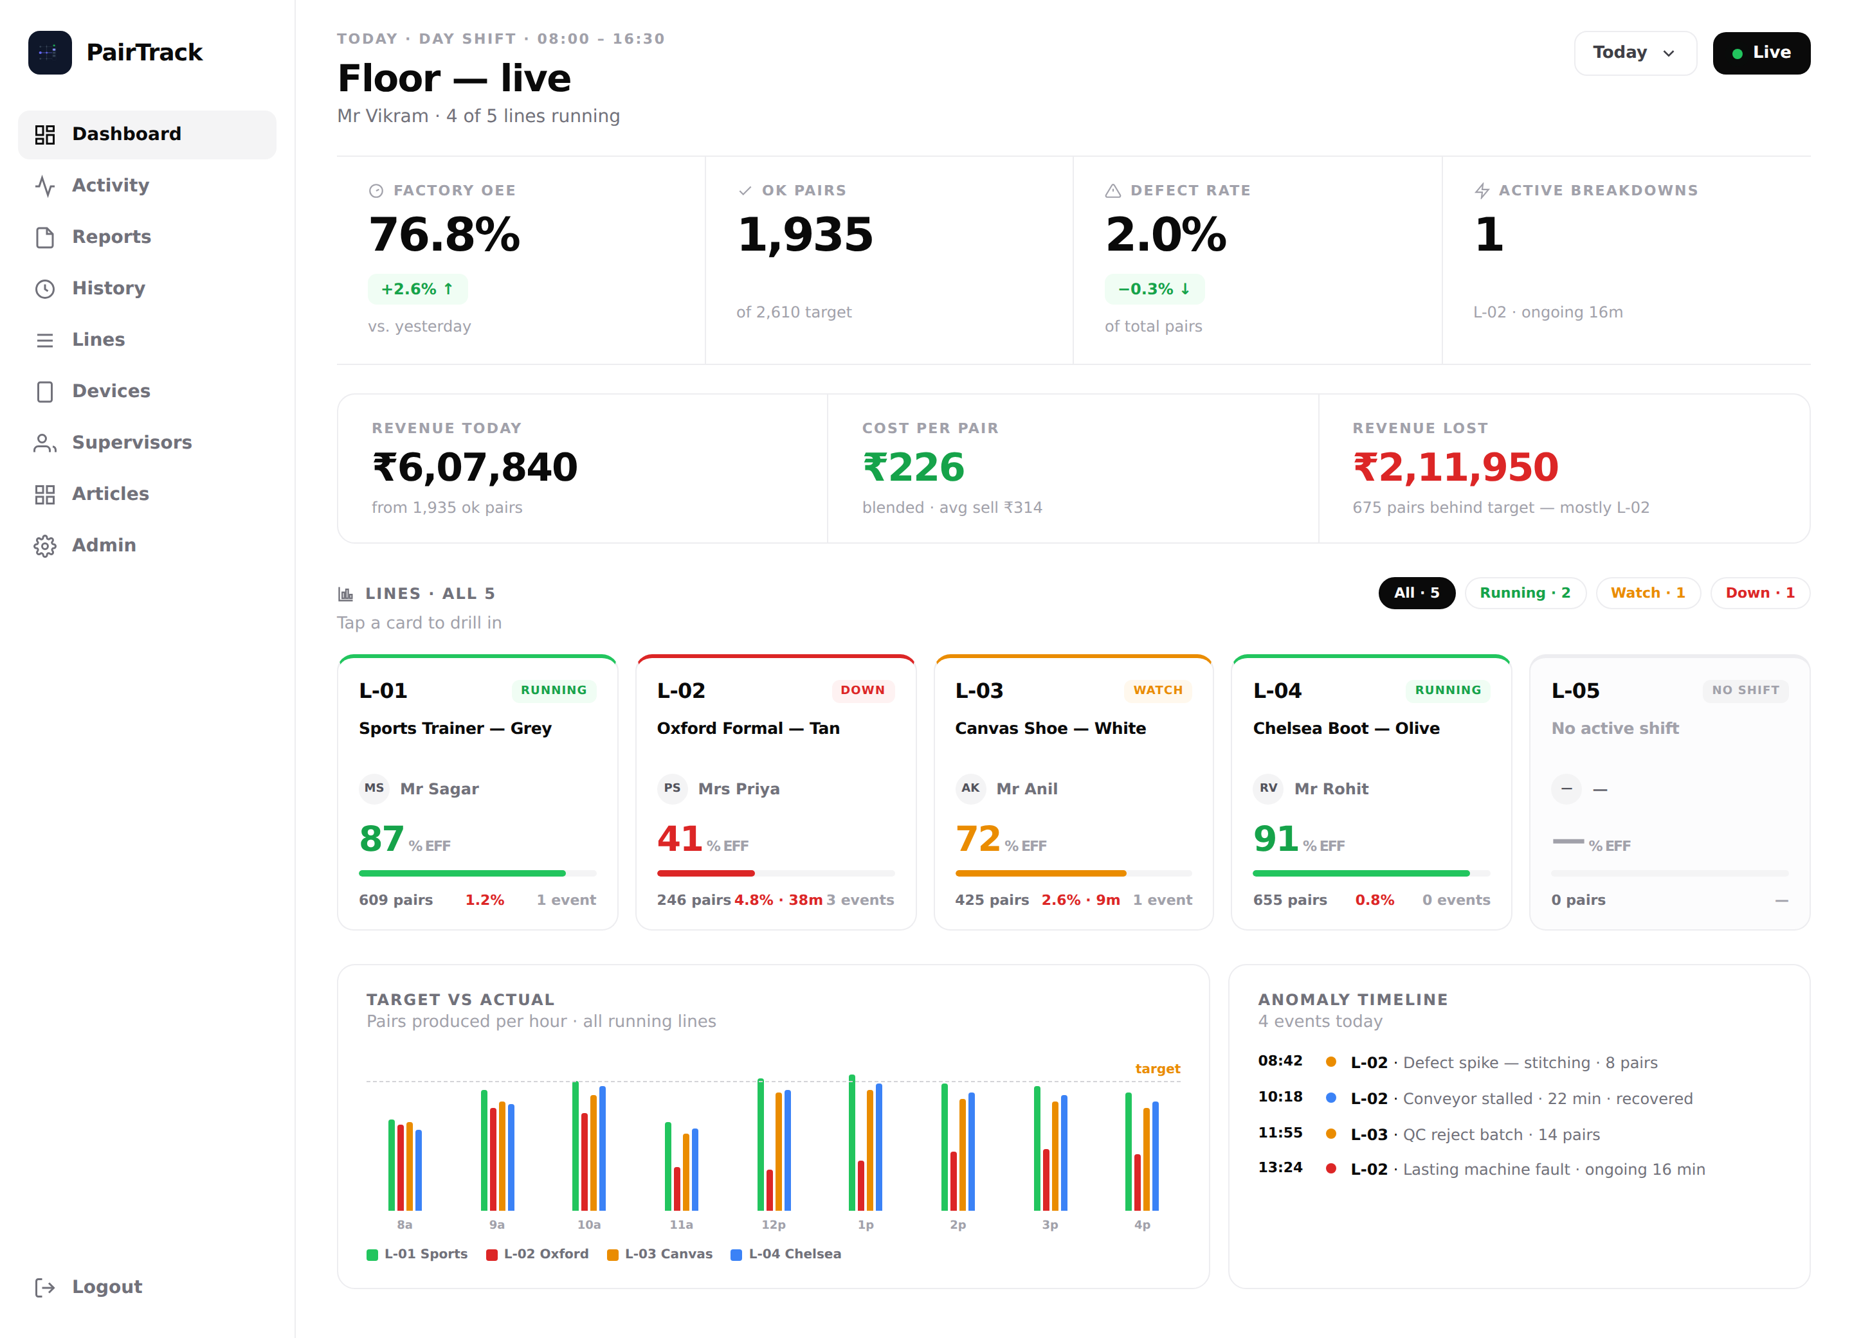Click the MS avatar for Mr Sagar
1852x1338 pixels.
point(374,788)
